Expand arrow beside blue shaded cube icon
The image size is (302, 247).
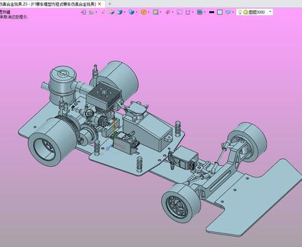point(124,12)
